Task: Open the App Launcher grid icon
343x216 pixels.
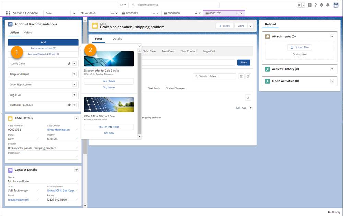Action: (x=8, y=13)
